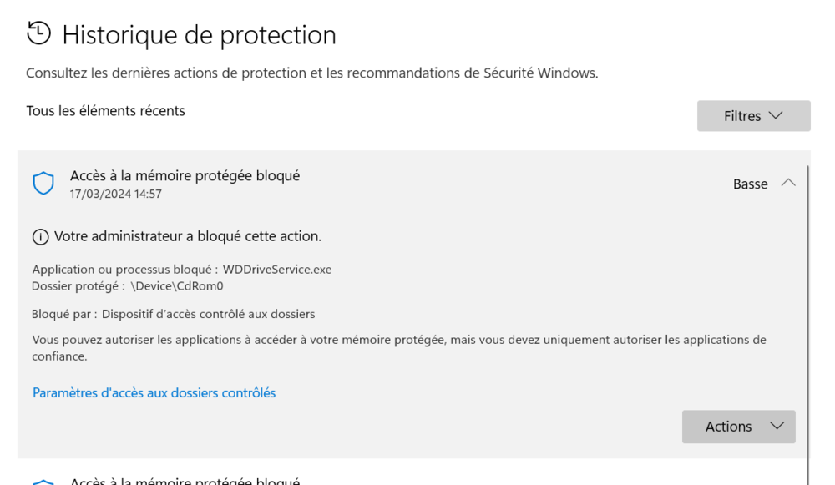This screenshot has width=835, height=485.
Task: Click the chevron arrow on Filtres button
Action: [775, 116]
